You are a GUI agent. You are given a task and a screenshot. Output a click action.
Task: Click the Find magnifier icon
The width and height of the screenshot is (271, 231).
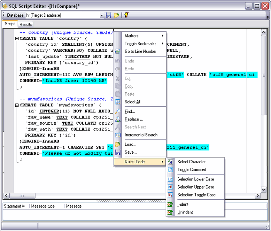click(118, 111)
